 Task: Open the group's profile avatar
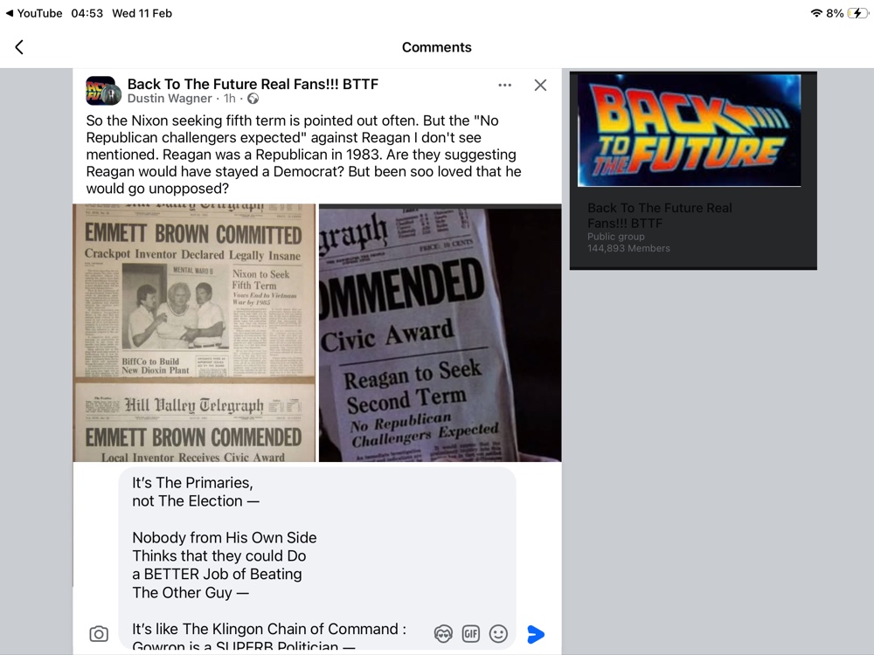[103, 91]
